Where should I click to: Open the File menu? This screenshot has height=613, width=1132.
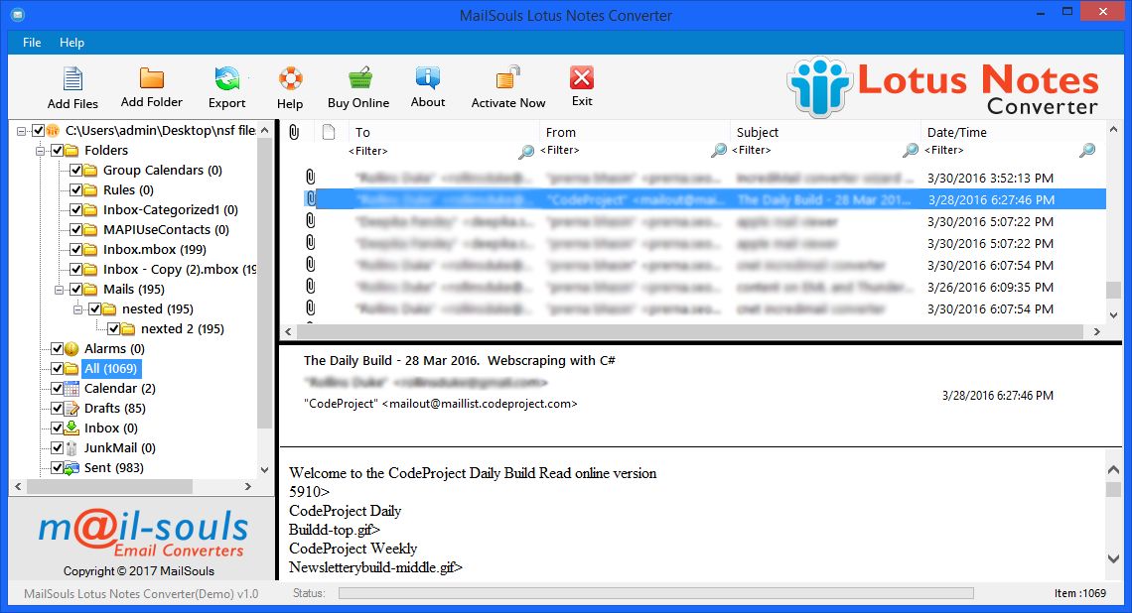32,43
